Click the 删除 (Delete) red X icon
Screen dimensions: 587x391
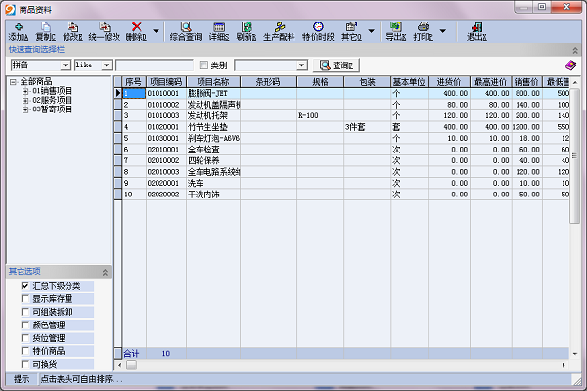(x=136, y=30)
